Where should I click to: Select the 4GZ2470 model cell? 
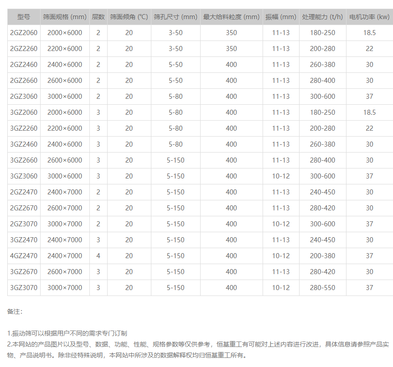(x=24, y=256)
